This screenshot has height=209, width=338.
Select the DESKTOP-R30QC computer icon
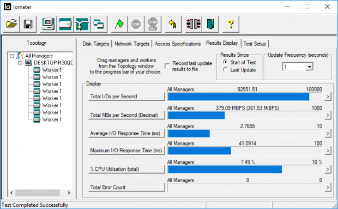(x=28, y=63)
